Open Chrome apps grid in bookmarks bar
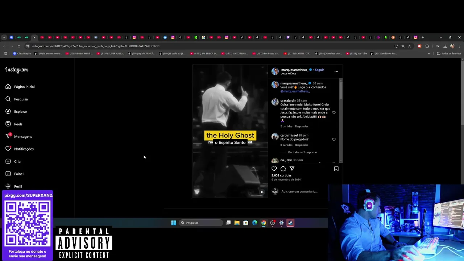Screen dimensions: 464x261 point(5,54)
